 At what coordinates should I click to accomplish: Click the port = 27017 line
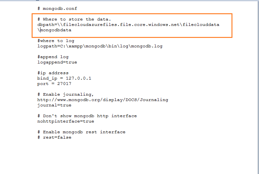(54, 84)
